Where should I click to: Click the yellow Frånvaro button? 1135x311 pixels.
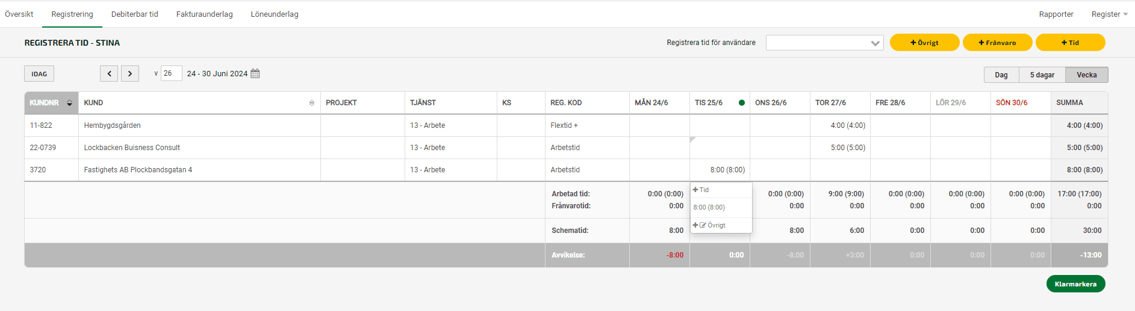(997, 43)
